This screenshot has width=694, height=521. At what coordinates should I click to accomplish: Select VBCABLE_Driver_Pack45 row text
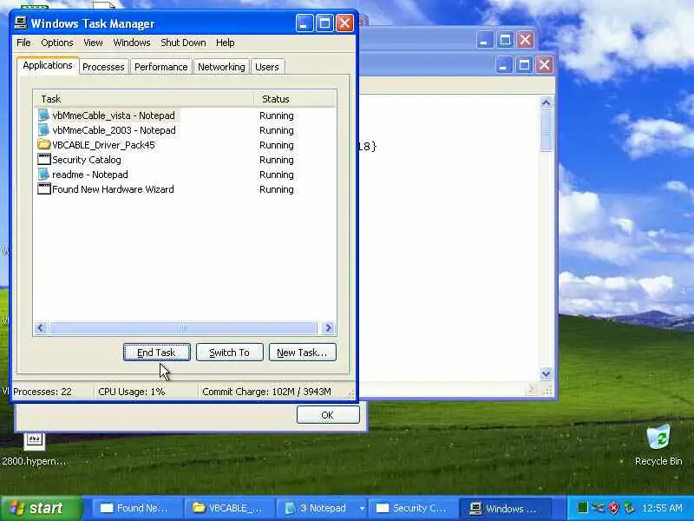click(x=103, y=145)
